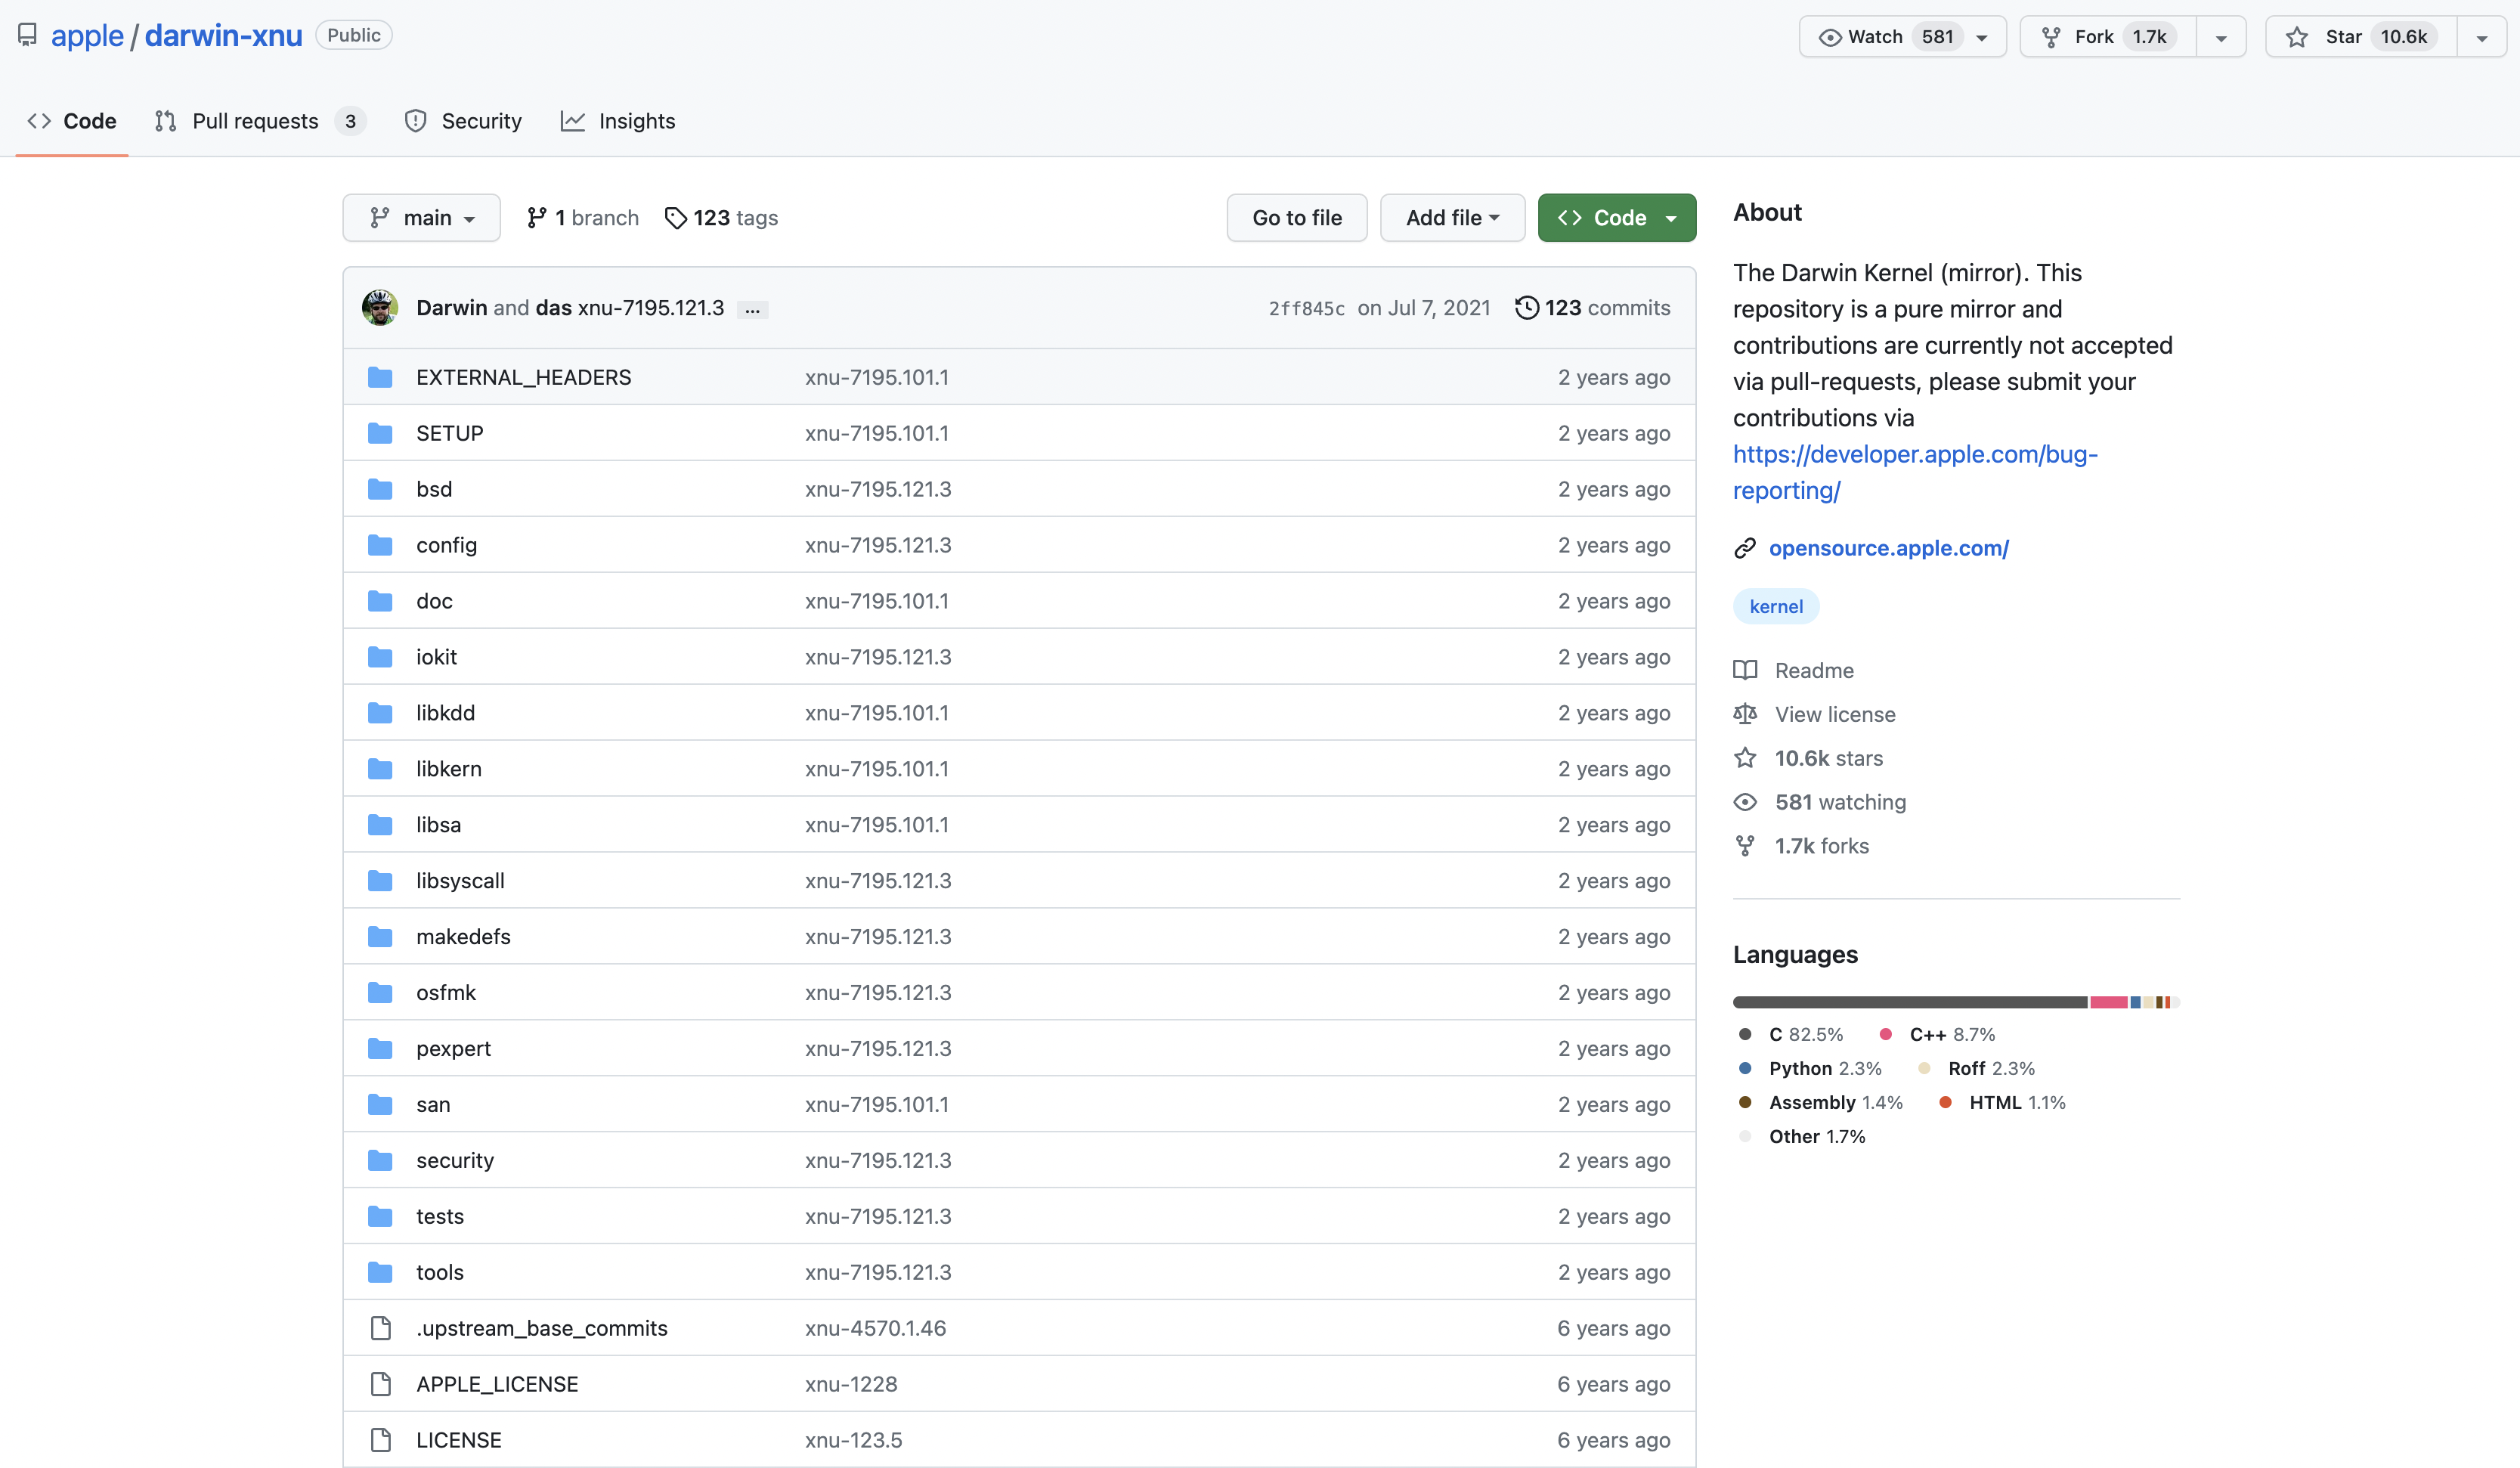This screenshot has height=1468, width=2520.
Task: Click the C++ pink language bar segment
Action: (x=2108, y=1002)
